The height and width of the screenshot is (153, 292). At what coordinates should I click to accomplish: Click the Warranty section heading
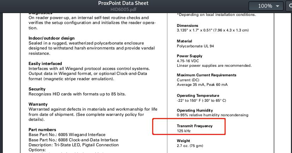tap(38, 104)
